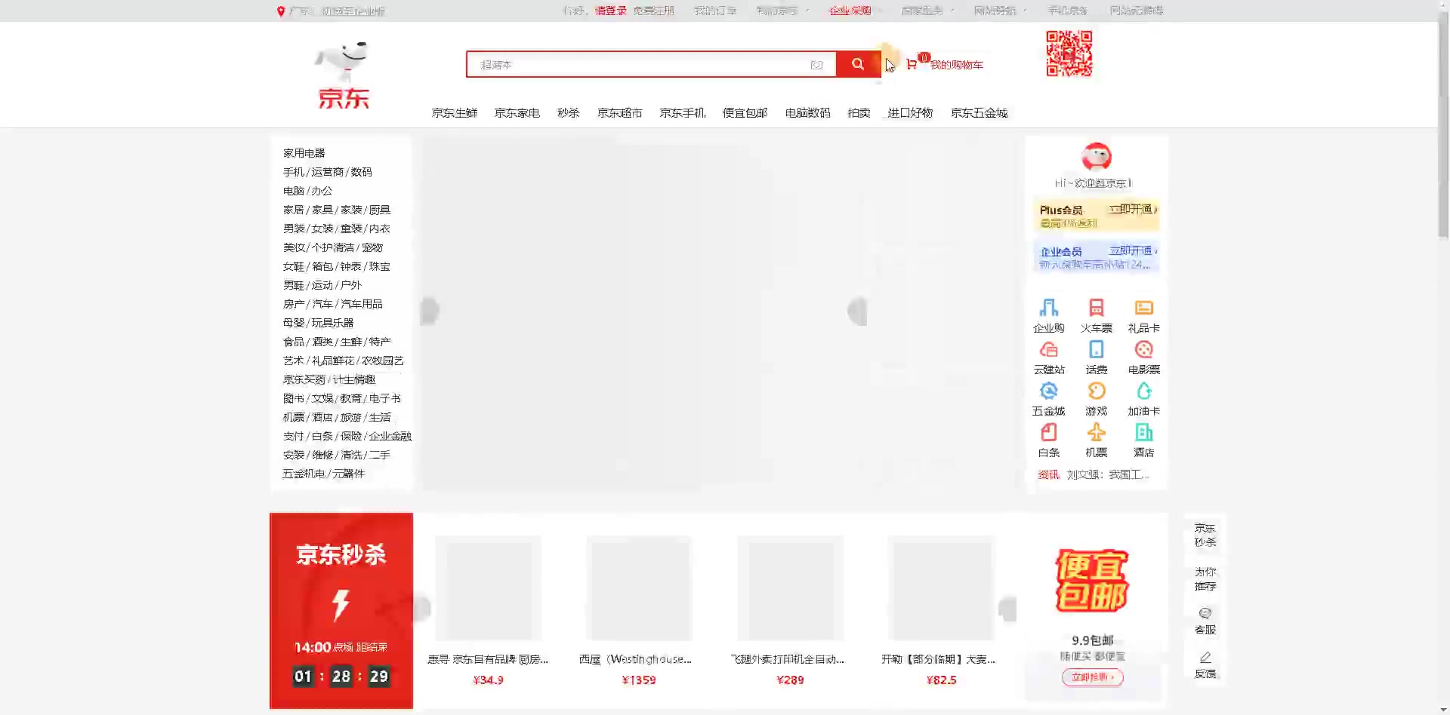
Task: Click the QR code image
Action: [x=1069, y=54]
